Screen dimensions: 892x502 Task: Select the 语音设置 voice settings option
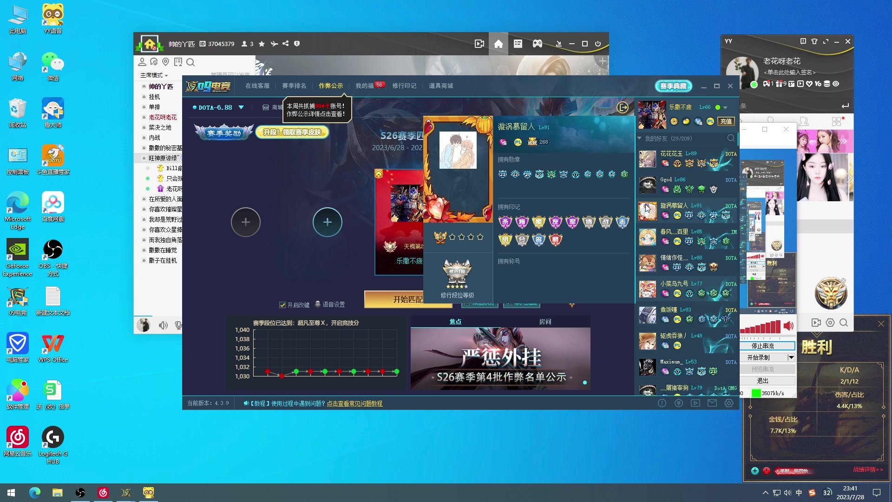pyautogui.click(x=330, y=304)
